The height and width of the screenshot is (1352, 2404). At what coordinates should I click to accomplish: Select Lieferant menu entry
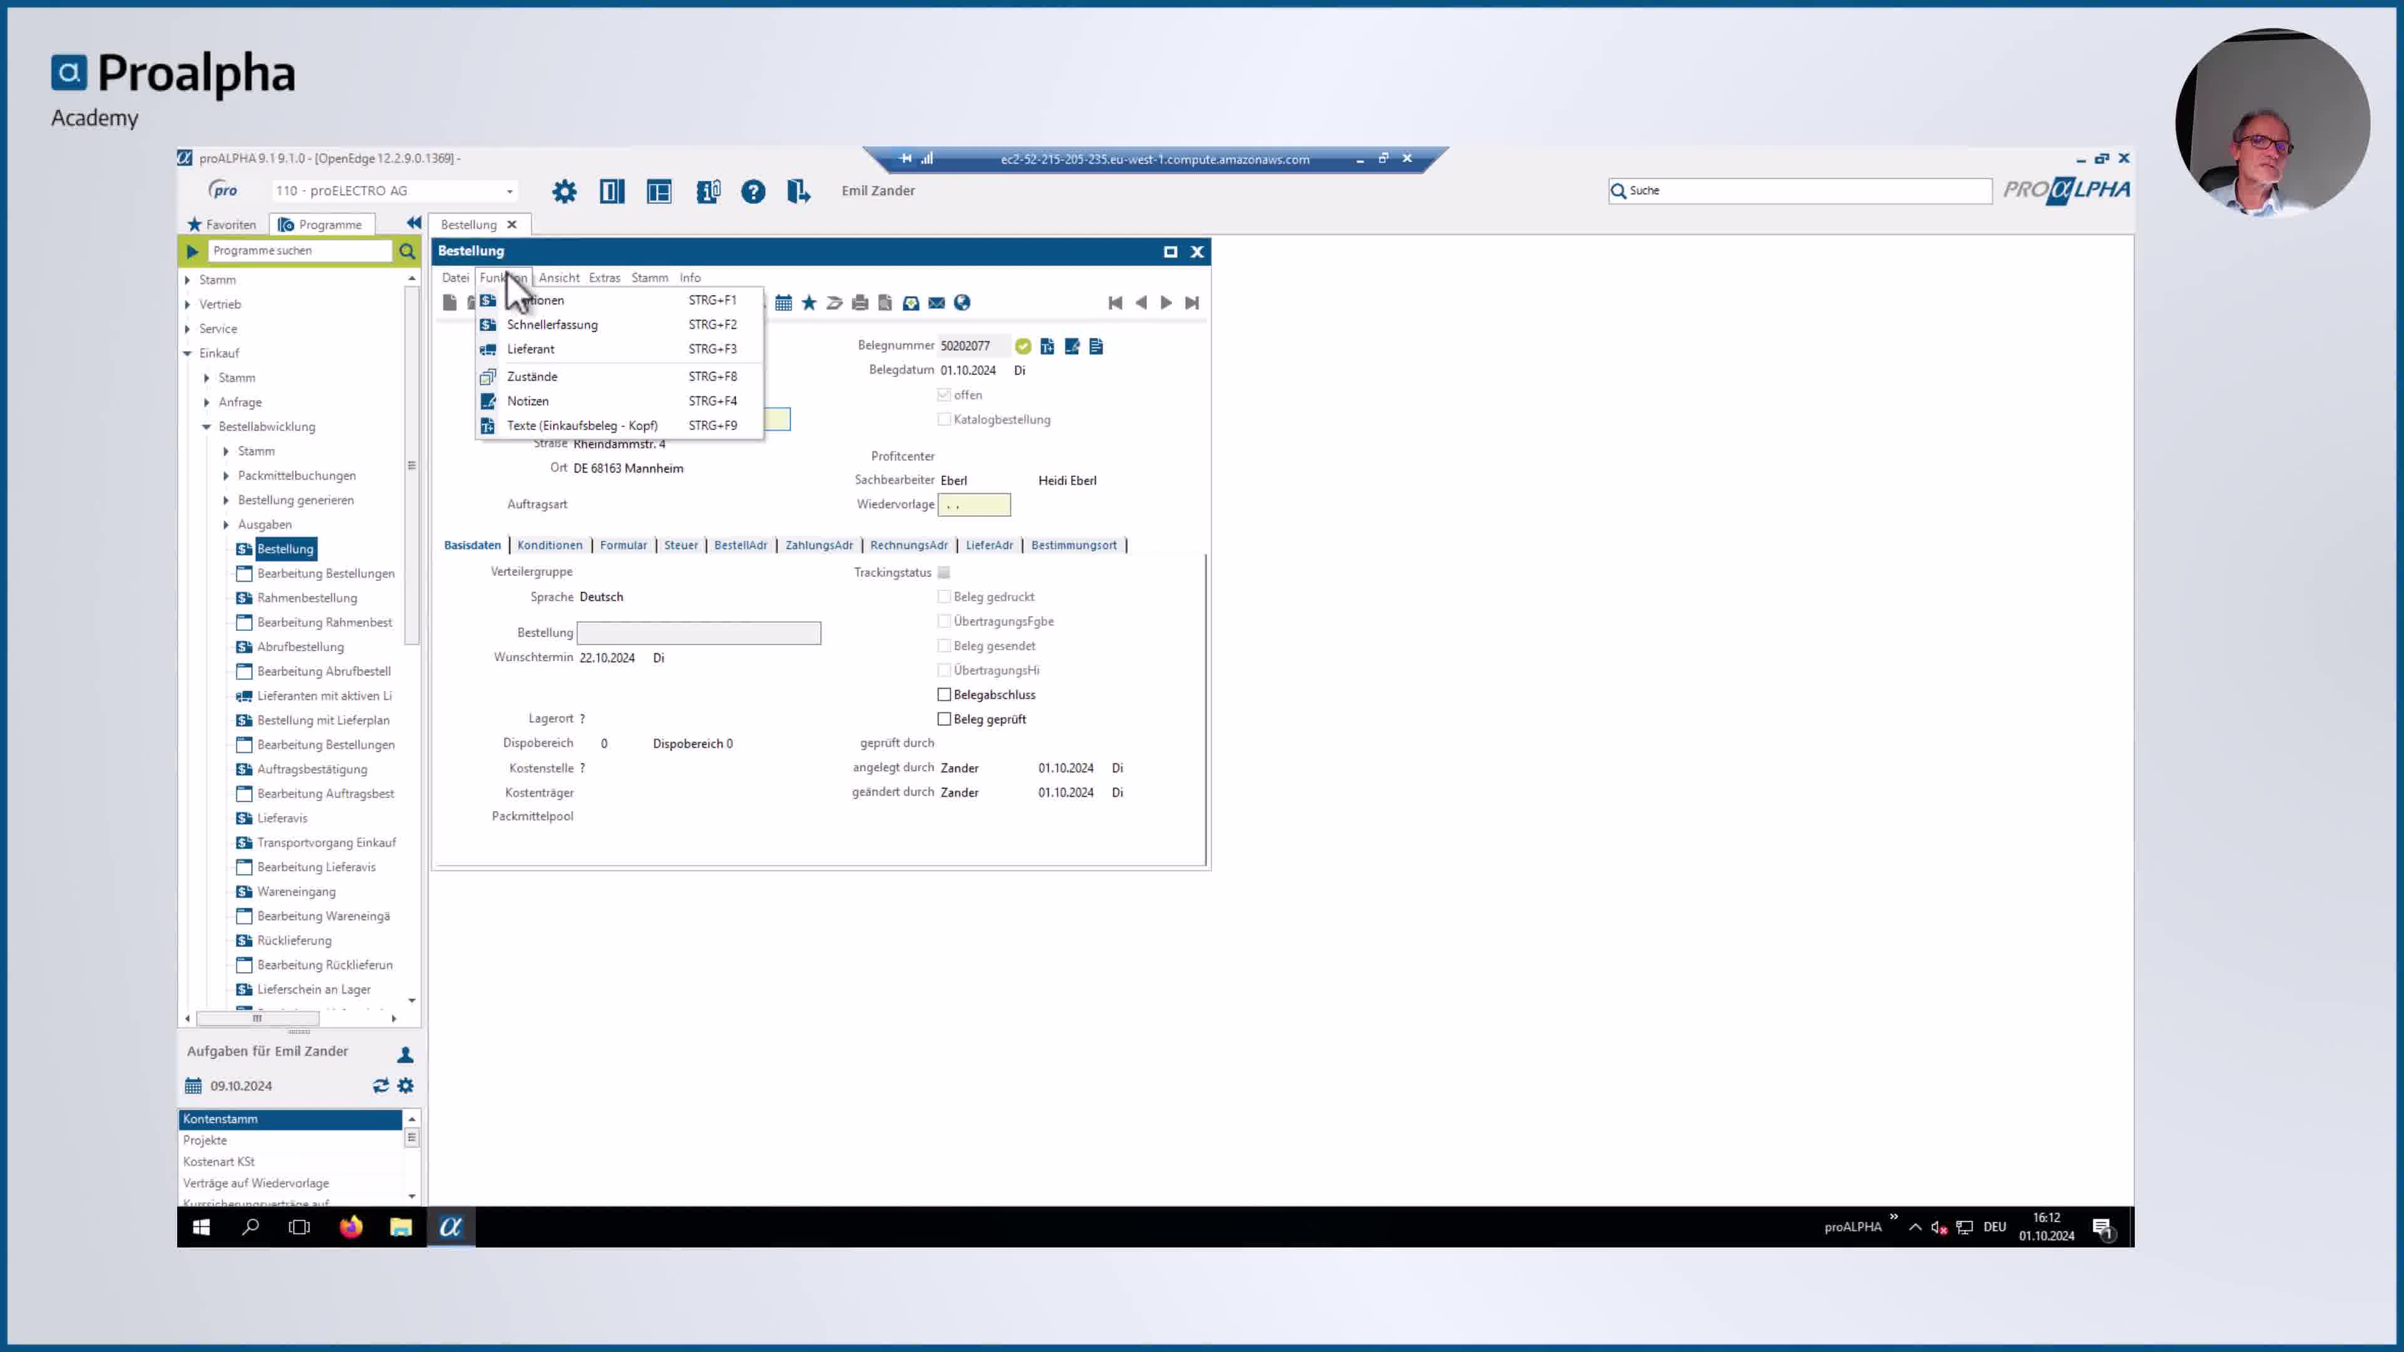click(x=620, y=349)
